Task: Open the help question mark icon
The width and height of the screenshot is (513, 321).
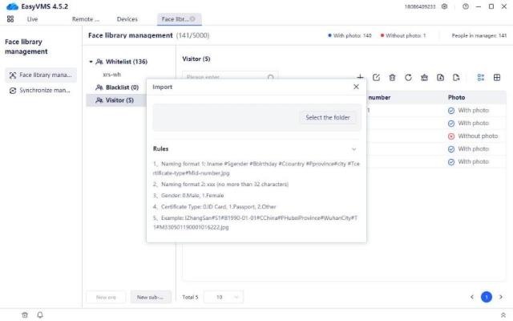Action: click(x=467, y=6)
